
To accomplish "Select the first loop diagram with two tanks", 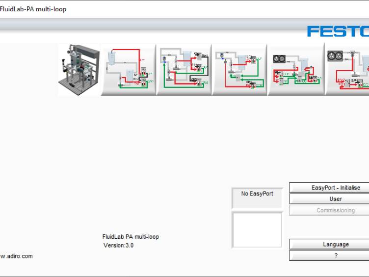I will tap(128, 70).
